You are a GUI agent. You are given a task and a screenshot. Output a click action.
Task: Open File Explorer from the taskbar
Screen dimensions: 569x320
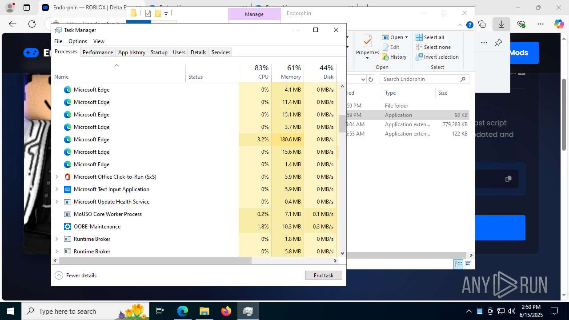click(x=204, y=311)
